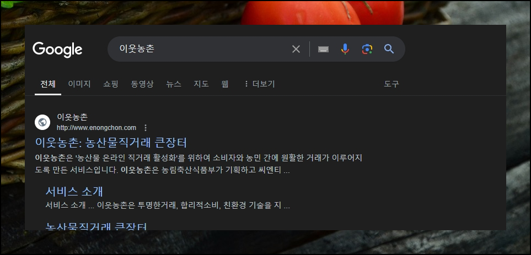This screenshot has height=255, width=531.
Task: Switch to the 웹 tab
Action: pyautogui.click(x=225, y=84)
